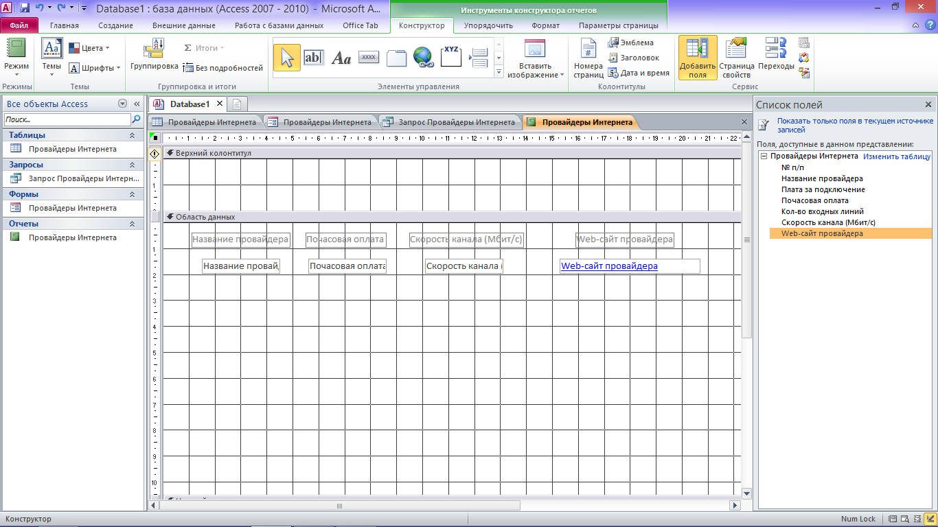Click the Верхний колонтитул section bar
This screenshot has width=938, height=527.
coord(452,153)
